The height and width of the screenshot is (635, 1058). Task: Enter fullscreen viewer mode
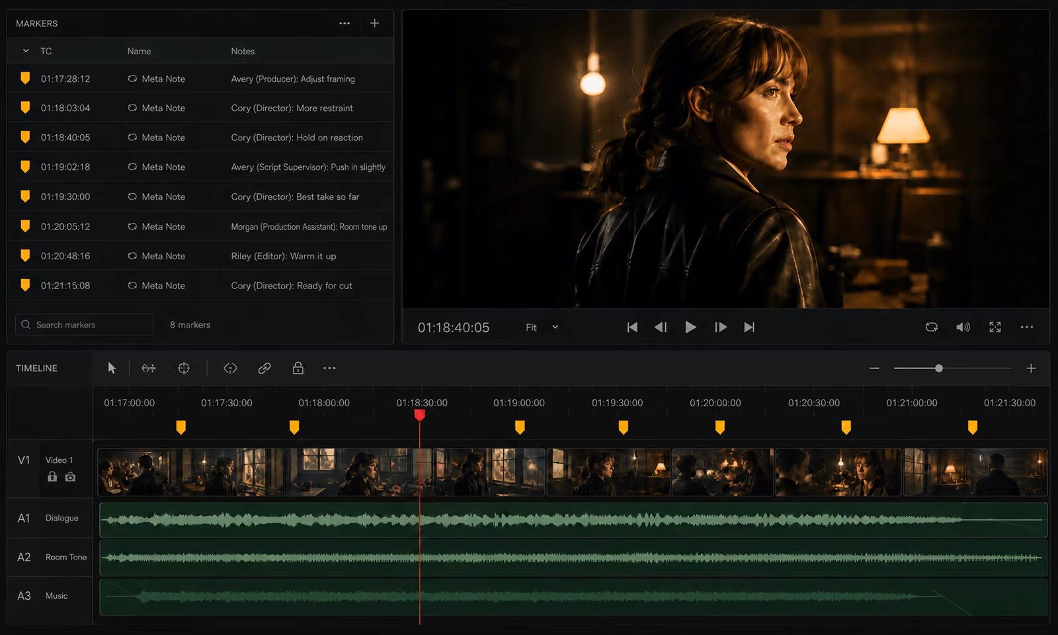[x=995, y=327]
